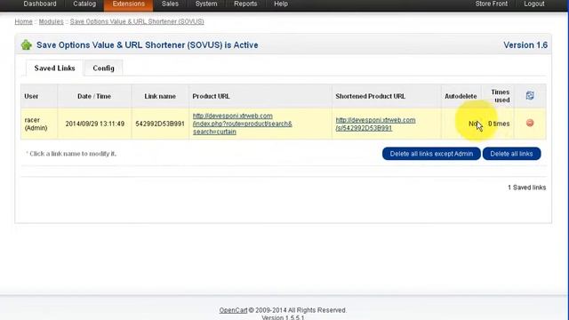569x320 pixels.
Task: Open the Help menu
Action: click(x=281, y=4)
